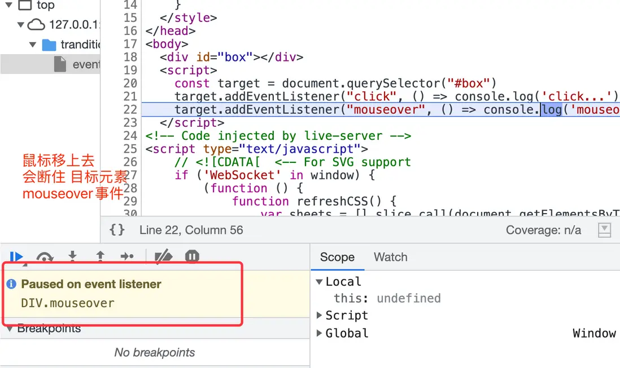Click highlighted 'log' on line 22
This screenshot has width=620, height=368.
click(x=551, y=110)
